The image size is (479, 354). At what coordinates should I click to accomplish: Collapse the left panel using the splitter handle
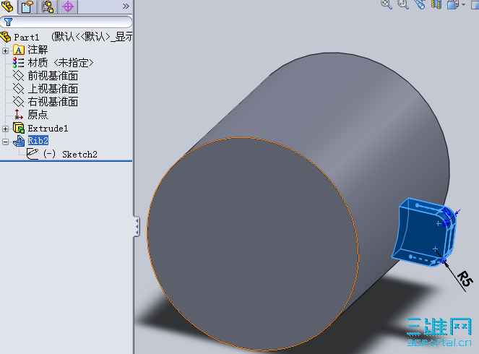click(x=137, y=226)
